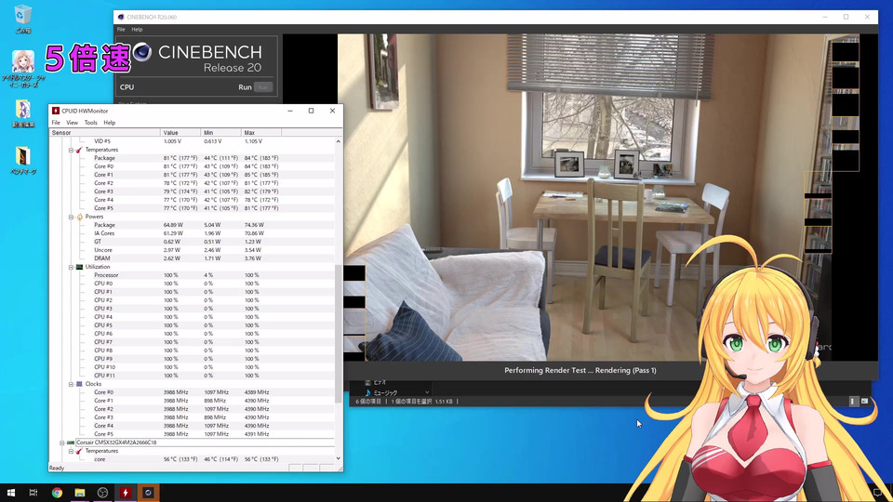
Task: Select the Corsair core temperature row
Action: 192,459
